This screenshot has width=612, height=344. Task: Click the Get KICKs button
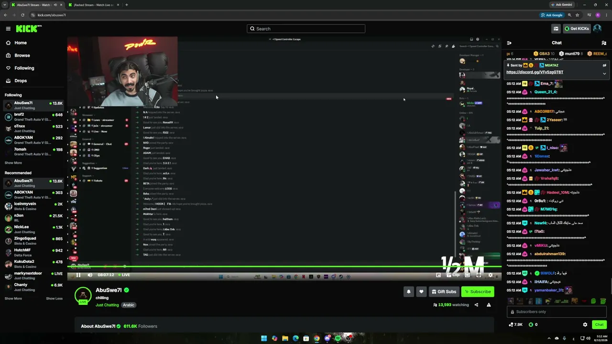click(576, 29)
